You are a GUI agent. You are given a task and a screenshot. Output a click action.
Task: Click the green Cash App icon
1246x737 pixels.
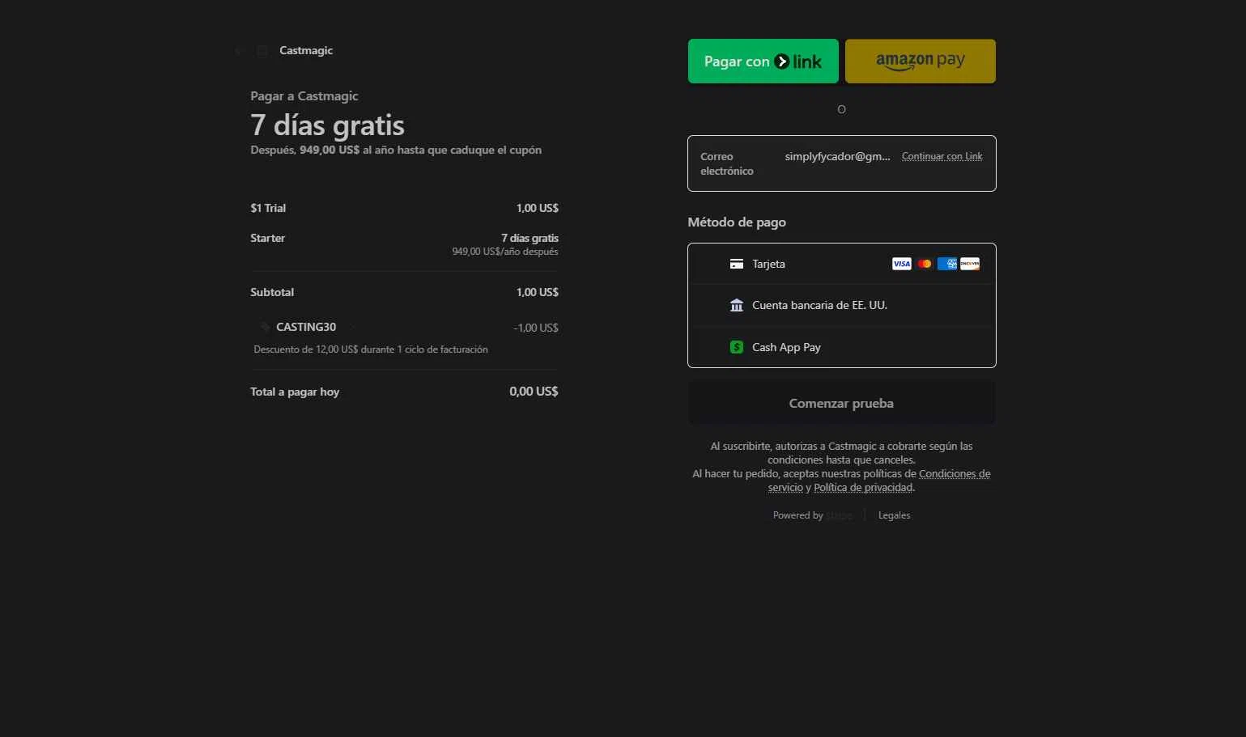[x=737, y=347]
